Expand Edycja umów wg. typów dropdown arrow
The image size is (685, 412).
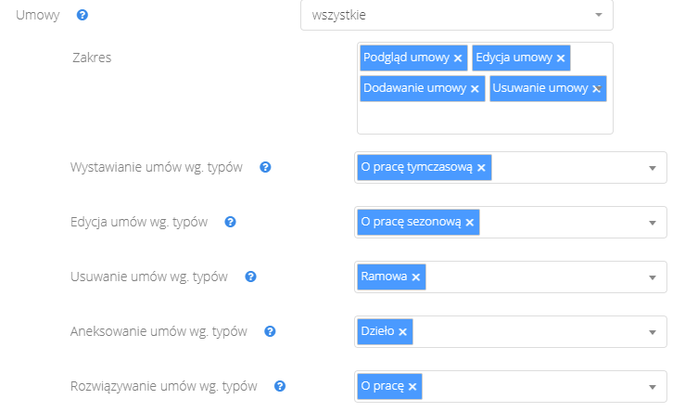tap(652, 223)
